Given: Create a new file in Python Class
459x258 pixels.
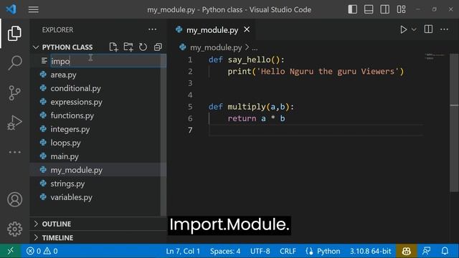Looking at the screenshot, I should coord(113,47).
